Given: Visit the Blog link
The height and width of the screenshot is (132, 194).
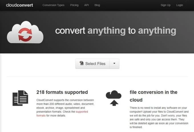Looking at the screenshot, I should tap(97, 5).
